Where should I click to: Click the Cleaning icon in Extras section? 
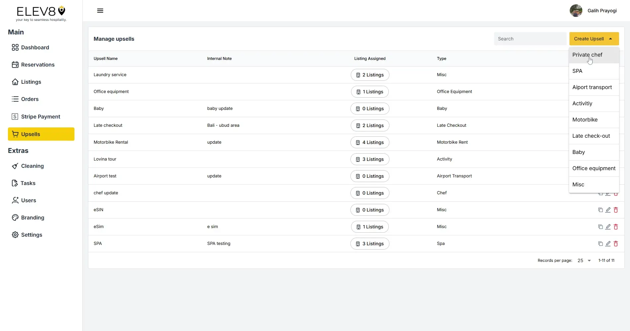tap(15, 166)
